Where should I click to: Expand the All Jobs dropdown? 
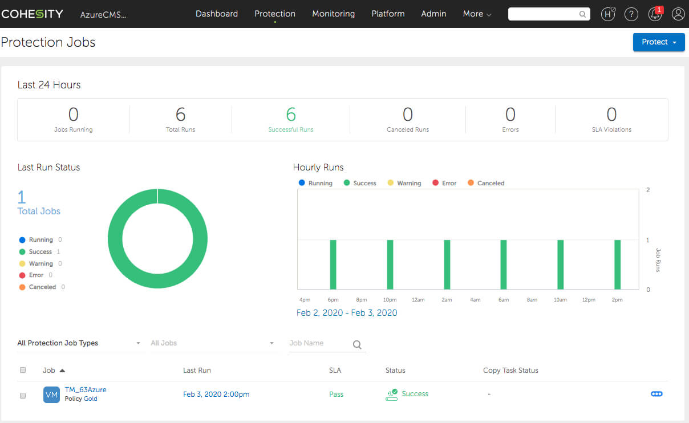(213, 343)
